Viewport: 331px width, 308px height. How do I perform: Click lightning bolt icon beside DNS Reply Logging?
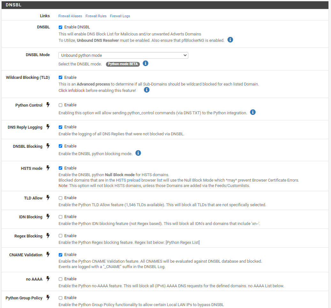48,127
